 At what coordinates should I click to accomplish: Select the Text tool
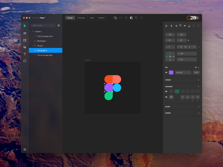point(25,54)
